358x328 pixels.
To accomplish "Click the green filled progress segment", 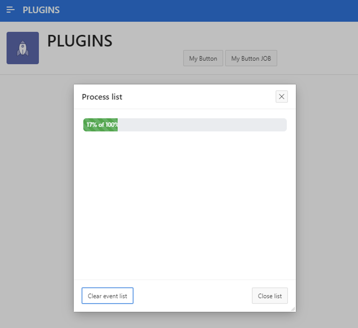I will click(100, 125).
